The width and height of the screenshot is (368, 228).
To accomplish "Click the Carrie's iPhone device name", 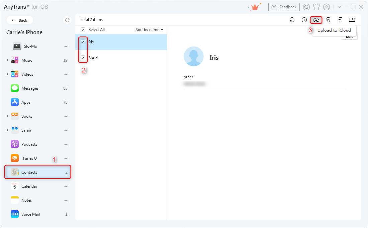I will click(24, 32).
